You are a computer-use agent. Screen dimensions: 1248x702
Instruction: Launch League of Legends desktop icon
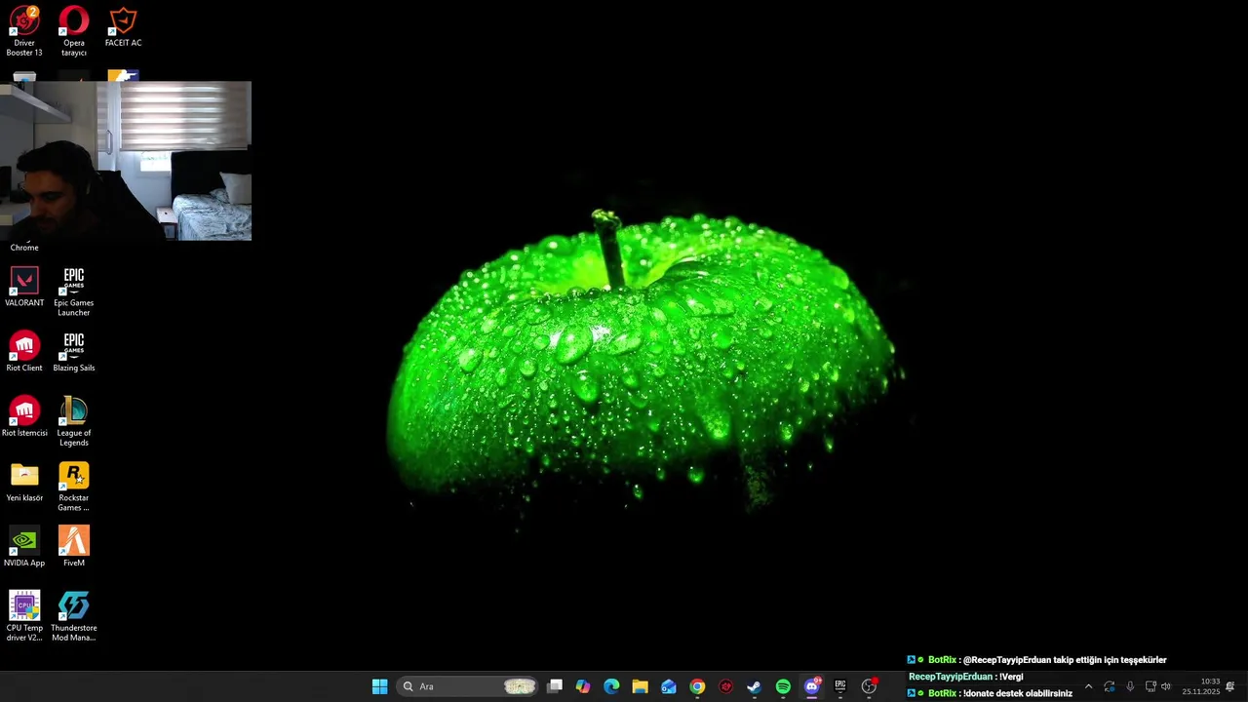pyautogui.click(x=74, y=421)
